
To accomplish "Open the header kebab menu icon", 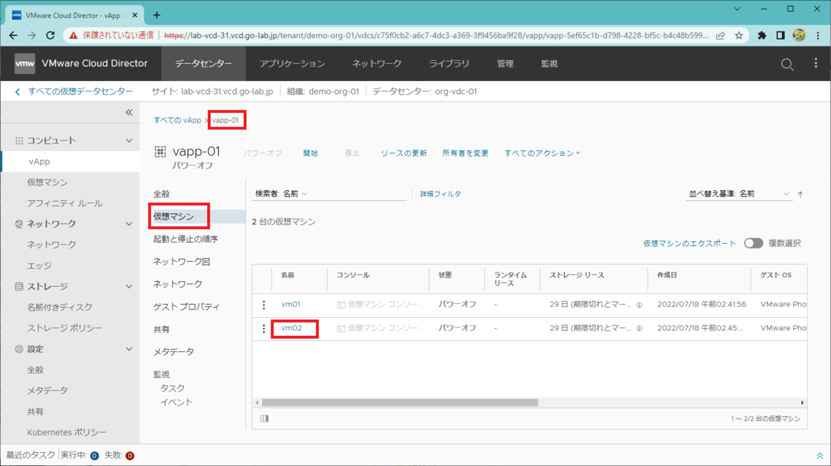I will tap(815, 64).
